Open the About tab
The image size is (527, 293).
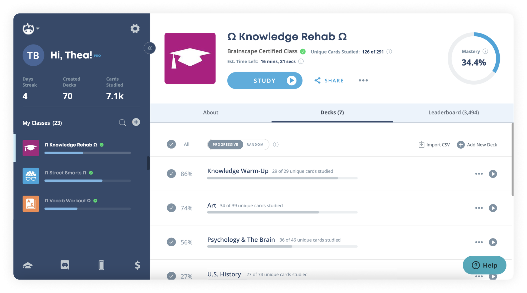click(x=211, y=113)
